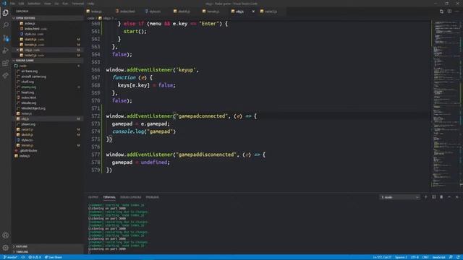Open the editor More Actions ellipsis

457,12
